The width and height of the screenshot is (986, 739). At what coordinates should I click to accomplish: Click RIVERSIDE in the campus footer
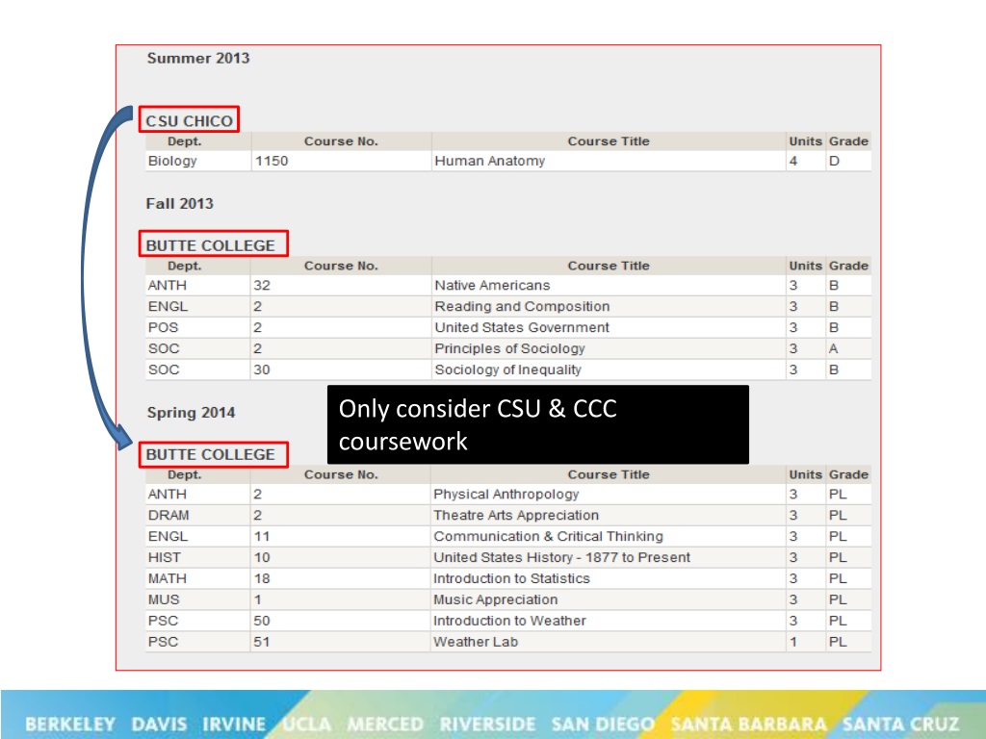[x=488, y=724]
